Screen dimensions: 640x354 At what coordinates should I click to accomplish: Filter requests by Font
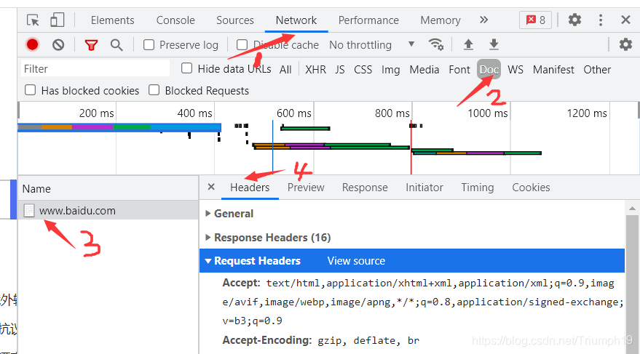coord(459,70)
